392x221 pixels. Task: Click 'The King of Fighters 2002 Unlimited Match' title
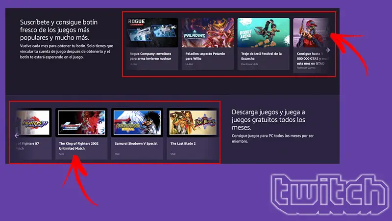tap(79, 146)
